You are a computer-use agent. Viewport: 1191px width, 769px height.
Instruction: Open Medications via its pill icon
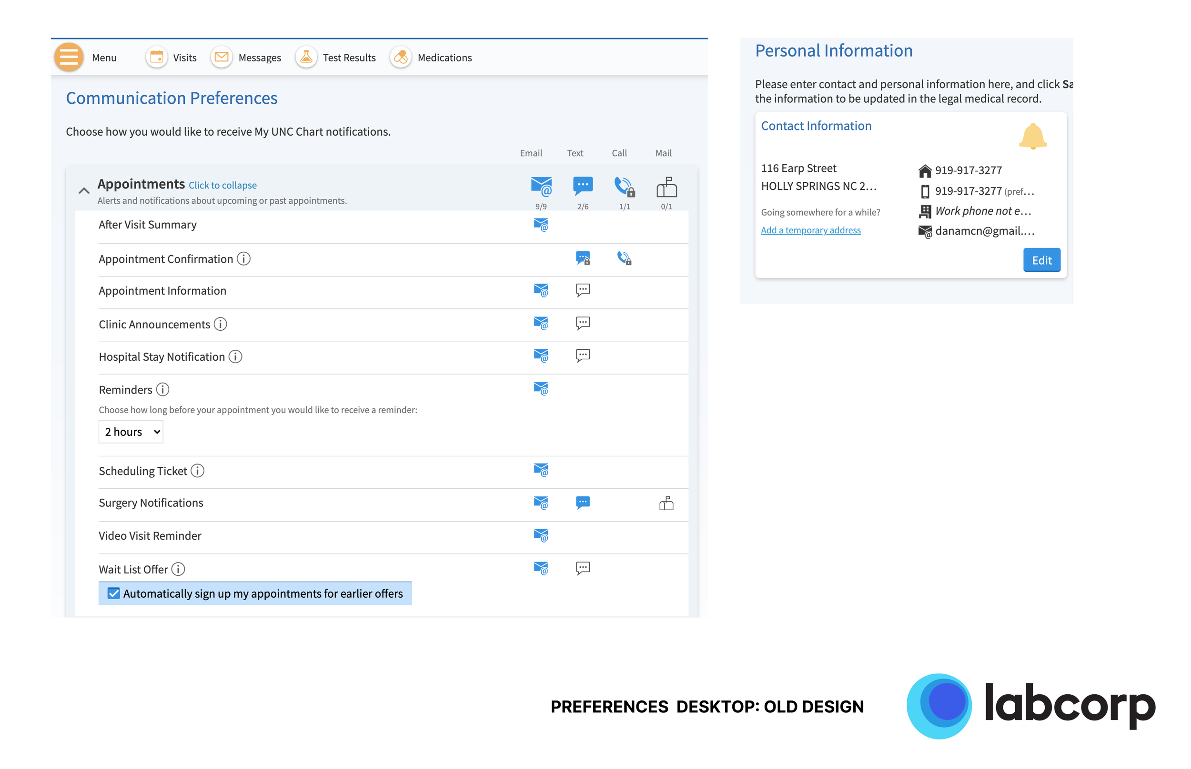coord(400,57)
